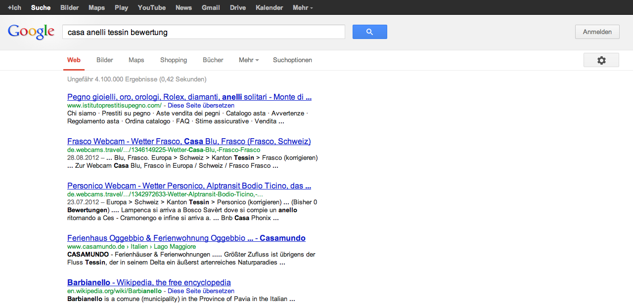Select the Bücher results tab
Screen dimensions: 633x303
pos(213,60)
